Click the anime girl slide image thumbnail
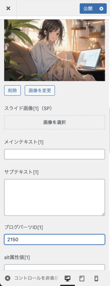 (55, 50)
